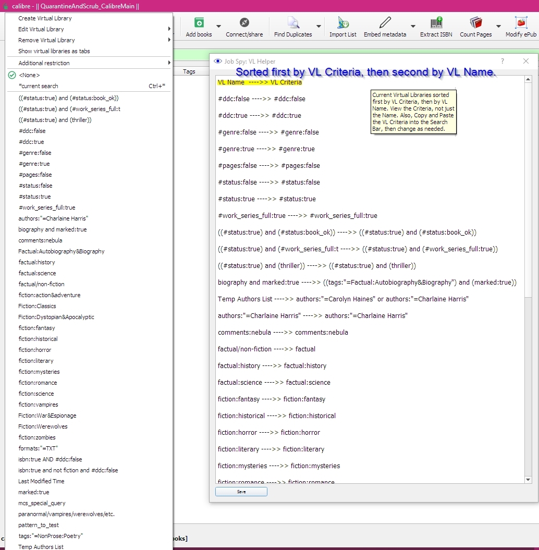Select tags:"=NonProse:Poetry" menu entry
Viewport: 539px width, 550px height.
(x=89, y=536)
